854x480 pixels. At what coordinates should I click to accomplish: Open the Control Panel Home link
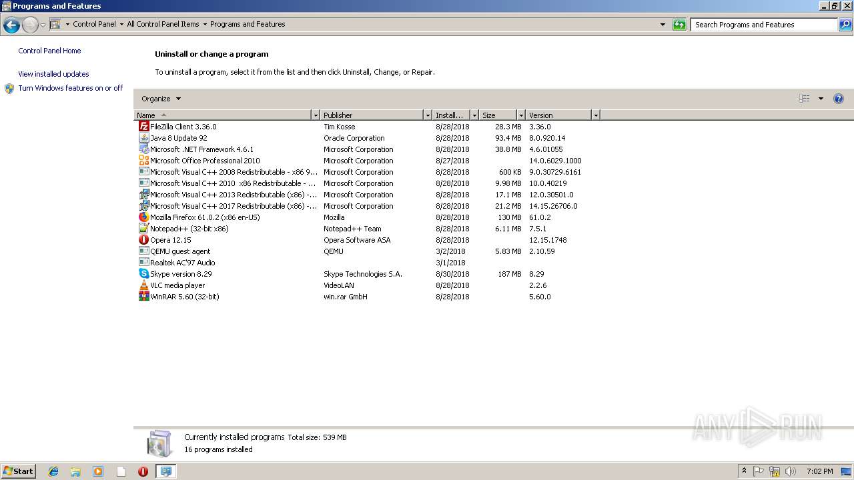click(x=49, y=51)
